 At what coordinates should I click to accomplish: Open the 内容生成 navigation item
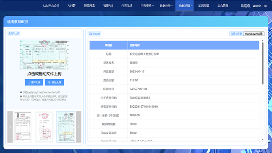click(x=127, y=6)
